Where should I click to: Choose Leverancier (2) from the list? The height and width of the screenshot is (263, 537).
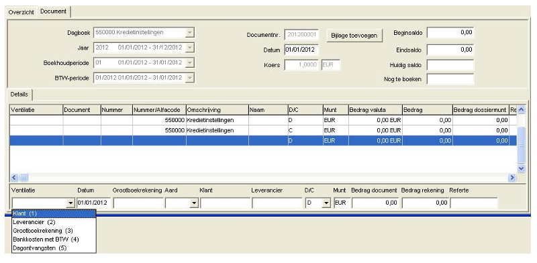point(54,222)
